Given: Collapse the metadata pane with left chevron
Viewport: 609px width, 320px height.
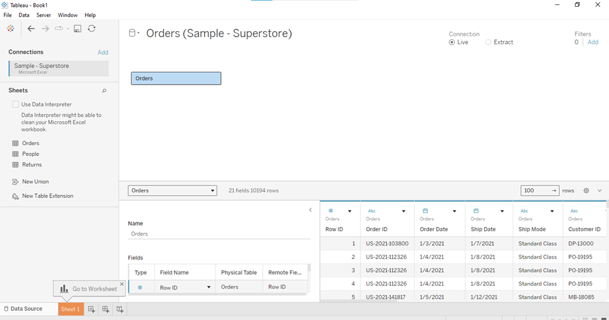Looking at the screenshot, I should (310, 210).
